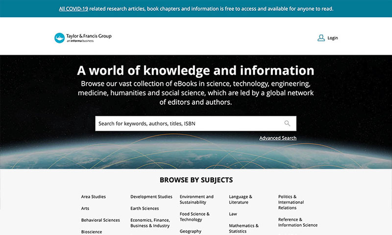
Task: Follow the All COVID-19 banner link
Action: point(73,9)
